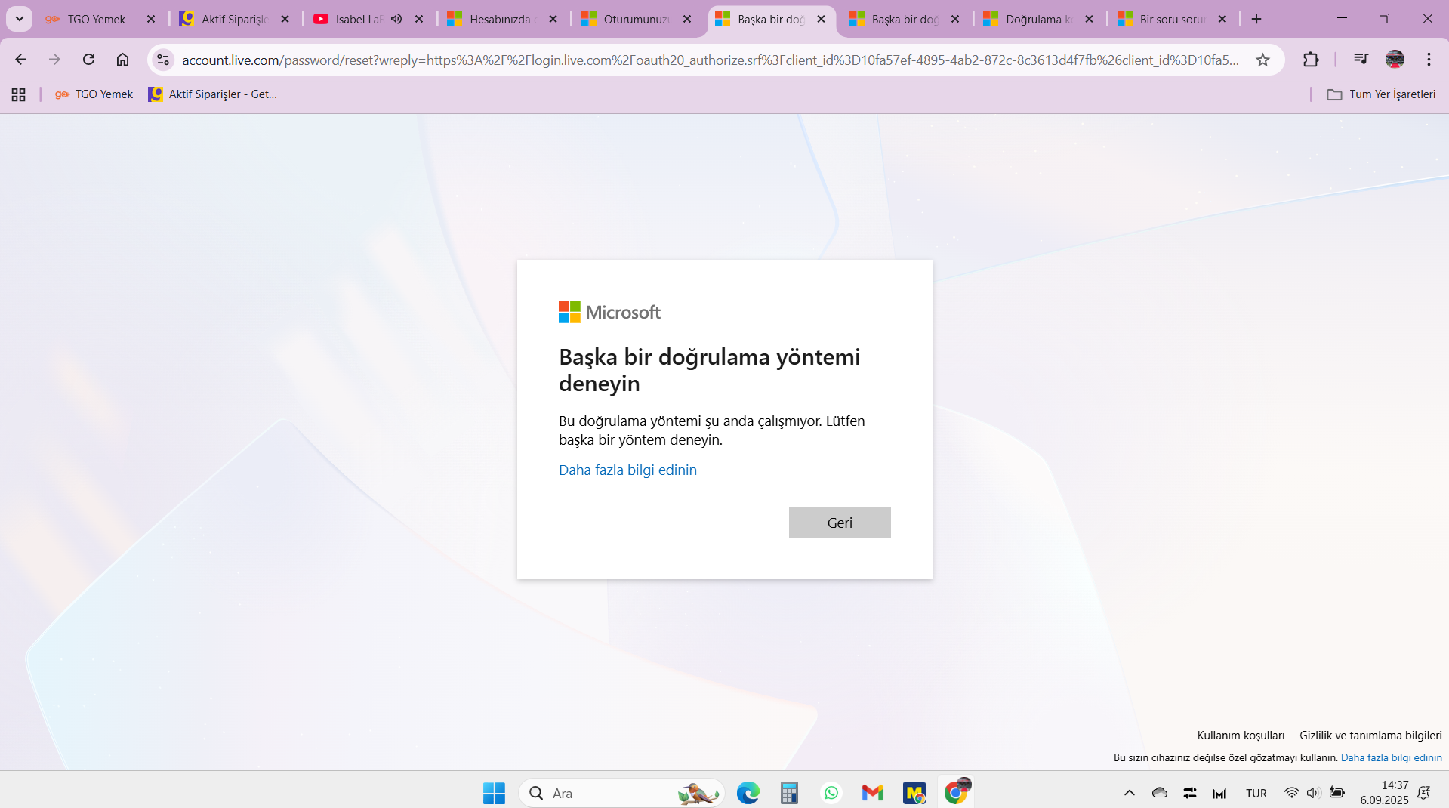Open the Wi-Fi network icon in tray
Screen dimensions: 1449x808
point(1292,793)
